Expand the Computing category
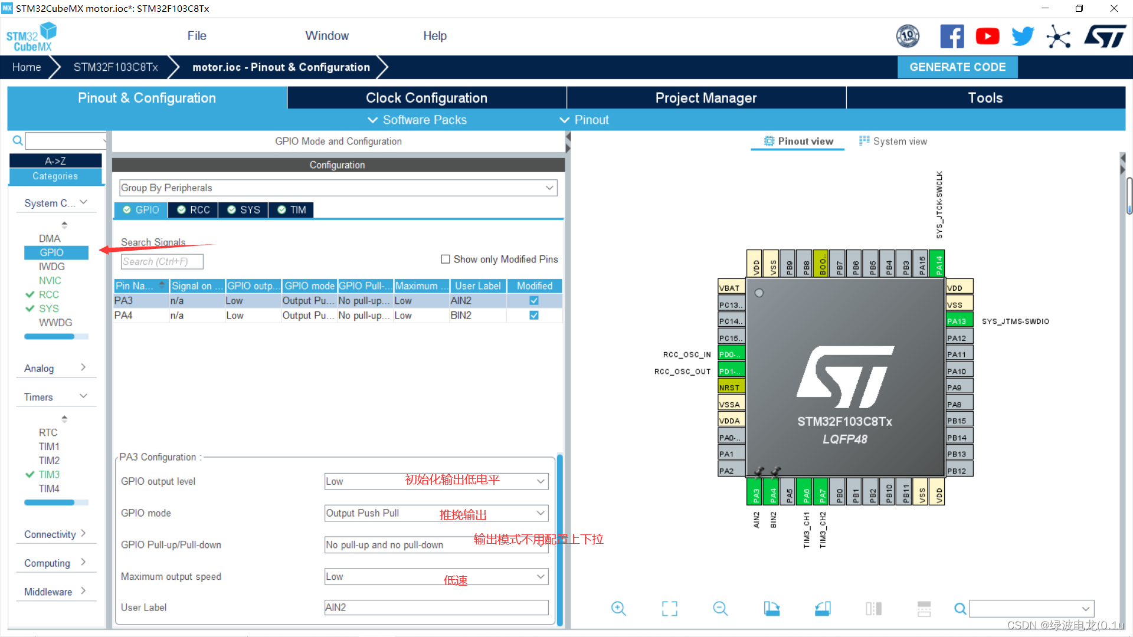This screenshot has width=1133, height=637. [x=55, y=563]
